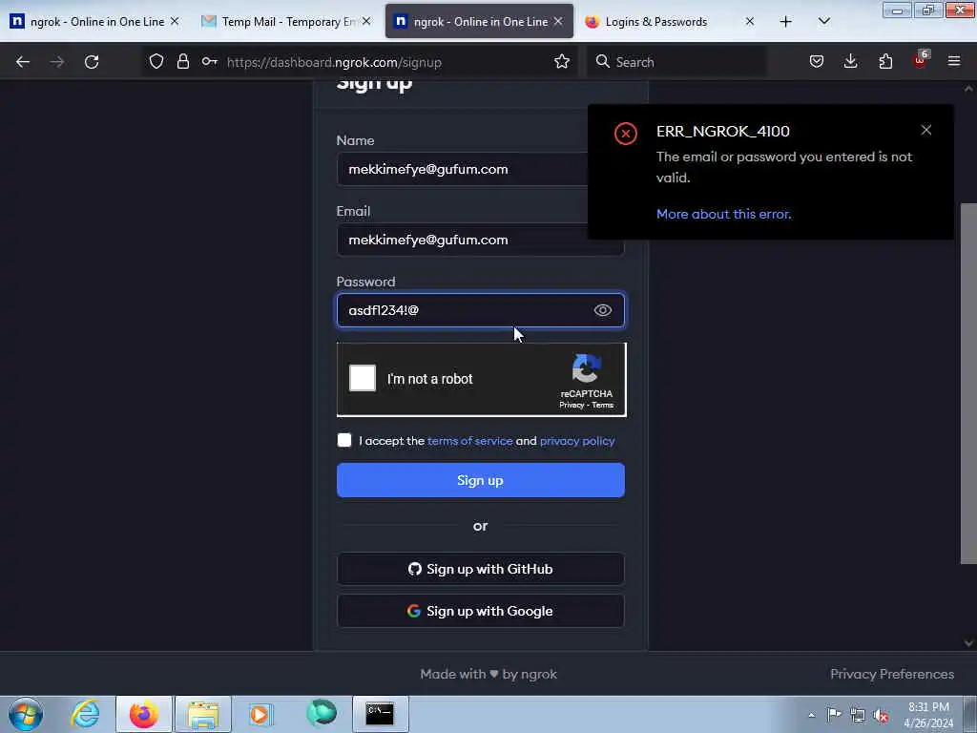
Task: Choose Sign up with GitHub
Action: point(481,569)
